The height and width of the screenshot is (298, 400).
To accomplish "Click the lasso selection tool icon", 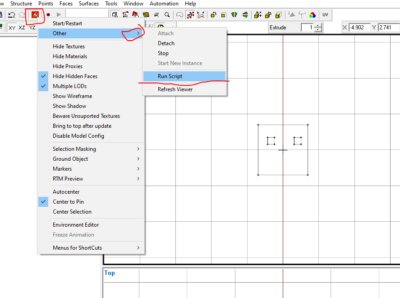I will [x=180, y=15].
